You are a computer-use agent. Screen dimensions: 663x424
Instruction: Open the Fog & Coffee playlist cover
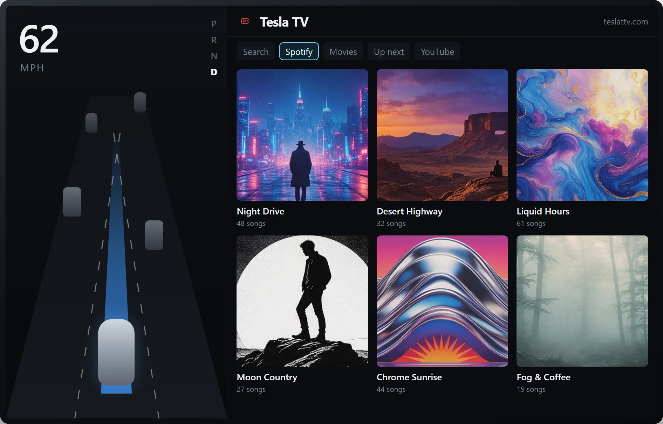pos(582,301)
